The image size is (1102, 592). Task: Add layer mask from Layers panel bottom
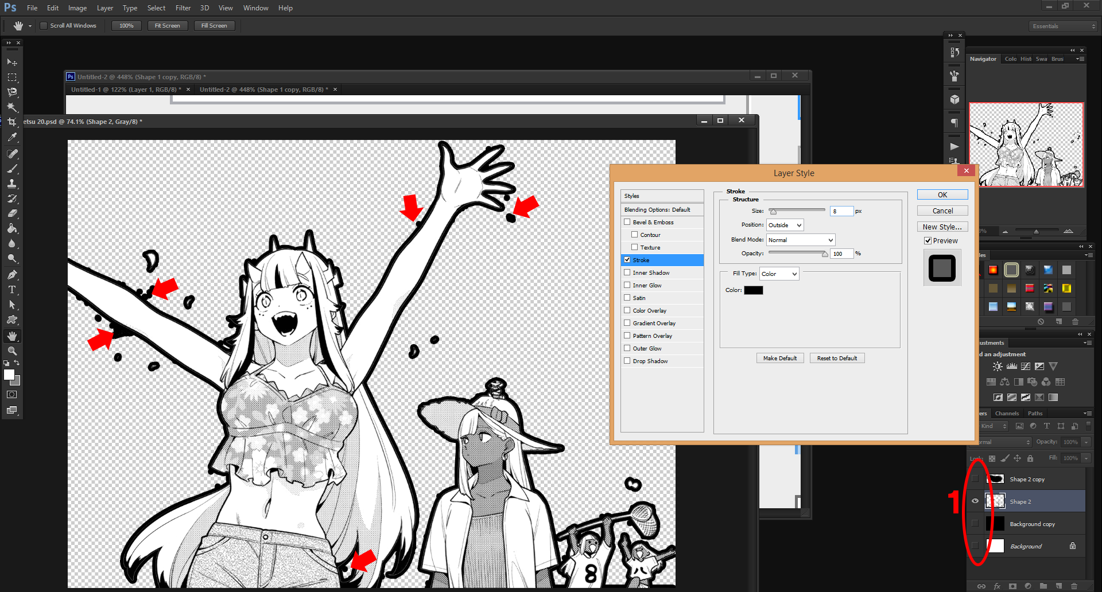click(x=1012, y=586)
